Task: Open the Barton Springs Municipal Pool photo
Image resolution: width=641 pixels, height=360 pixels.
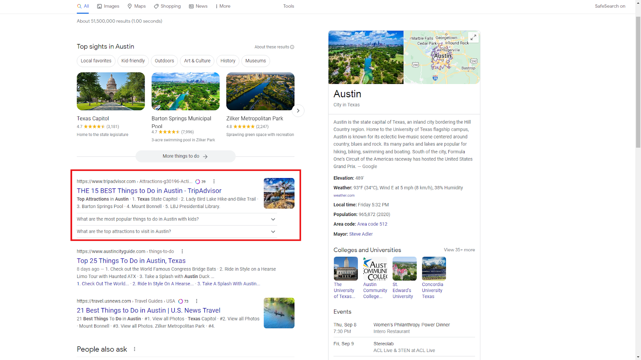Action: (x=185, y=91)
